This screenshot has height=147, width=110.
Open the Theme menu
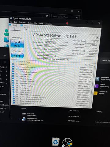30,23
